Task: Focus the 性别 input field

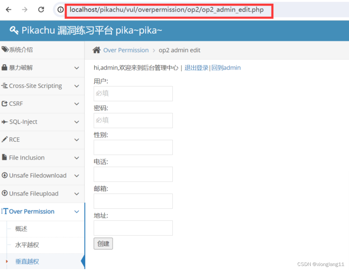Action: pos(133,147)
